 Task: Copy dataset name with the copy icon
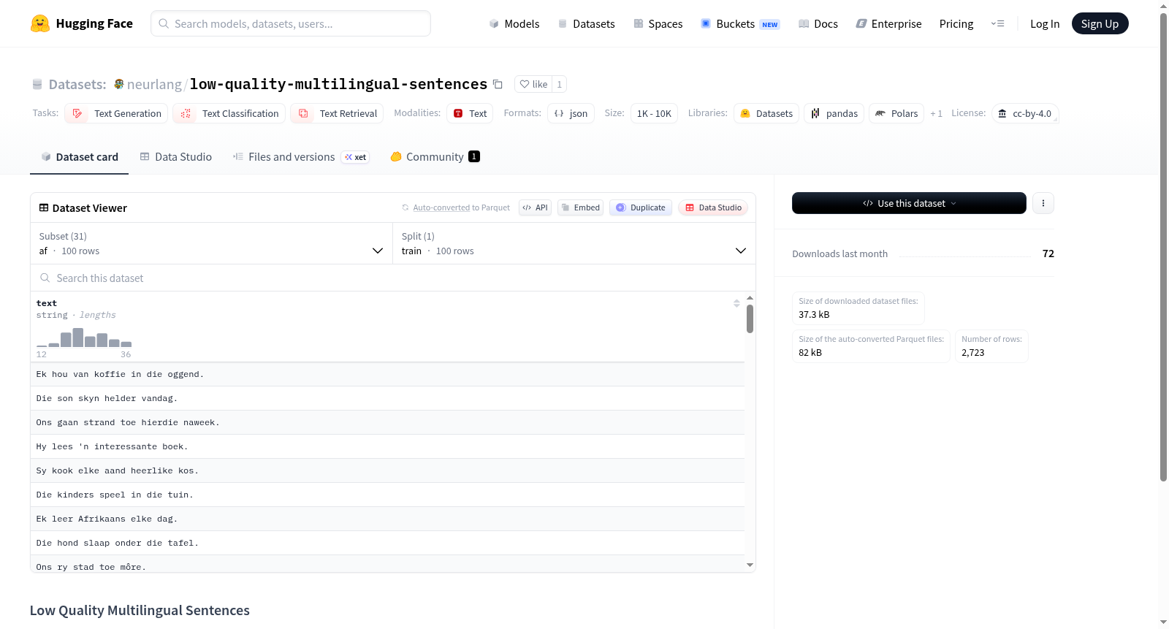coord(498,84)
